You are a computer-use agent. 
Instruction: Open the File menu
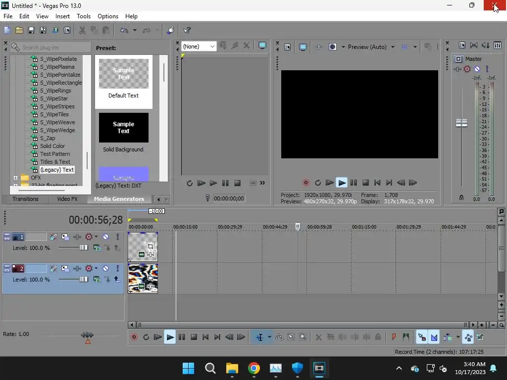click(x=8, y=16)
